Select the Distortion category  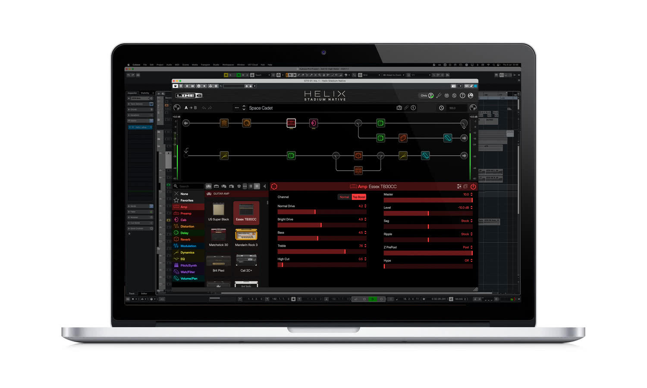click(x=188, y=226)
